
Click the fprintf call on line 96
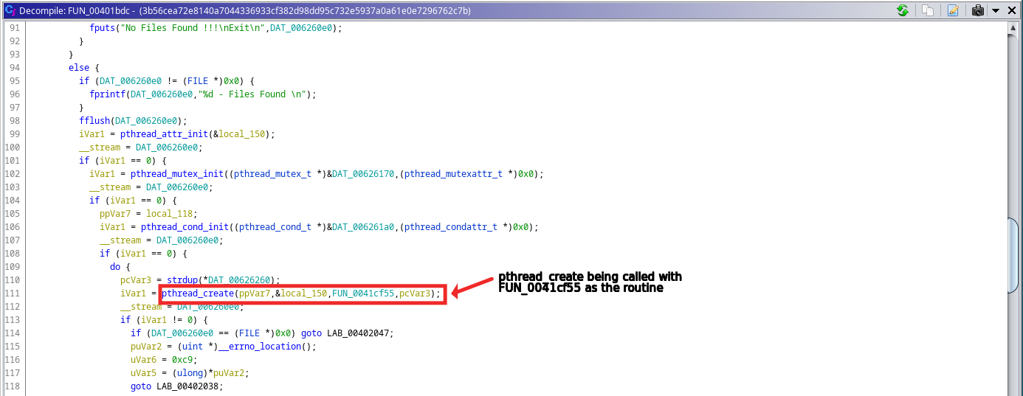pyautogui.click(x=108, y=94)
